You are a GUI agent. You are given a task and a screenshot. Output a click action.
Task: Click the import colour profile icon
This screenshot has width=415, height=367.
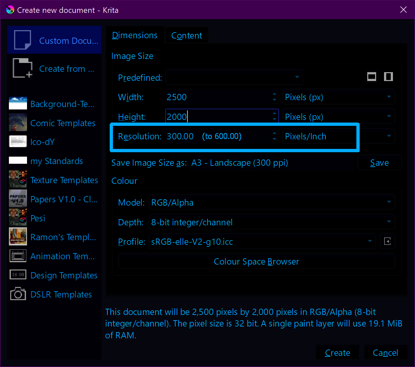(x=387, y=241)
